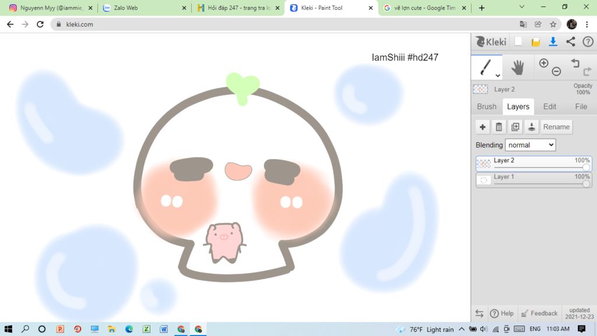
Task: Open the Windows Start menu
Action: click(x=8, y=329)
